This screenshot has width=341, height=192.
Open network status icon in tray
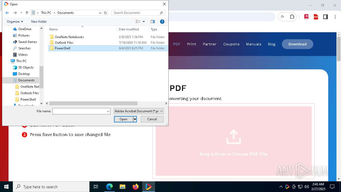coord(300,187)
